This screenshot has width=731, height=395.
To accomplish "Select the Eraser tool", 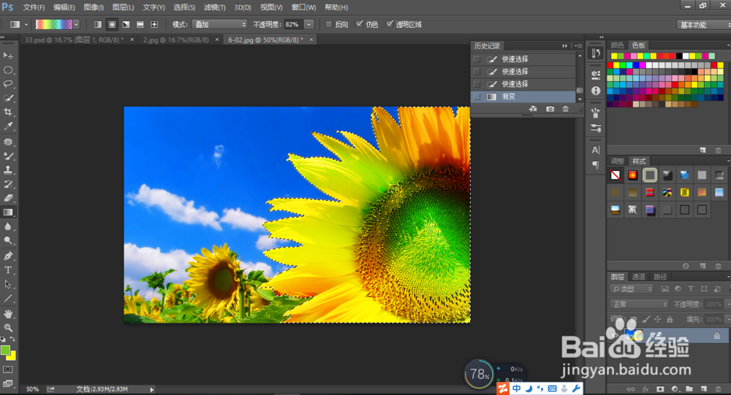I will (x=8, y=198).
